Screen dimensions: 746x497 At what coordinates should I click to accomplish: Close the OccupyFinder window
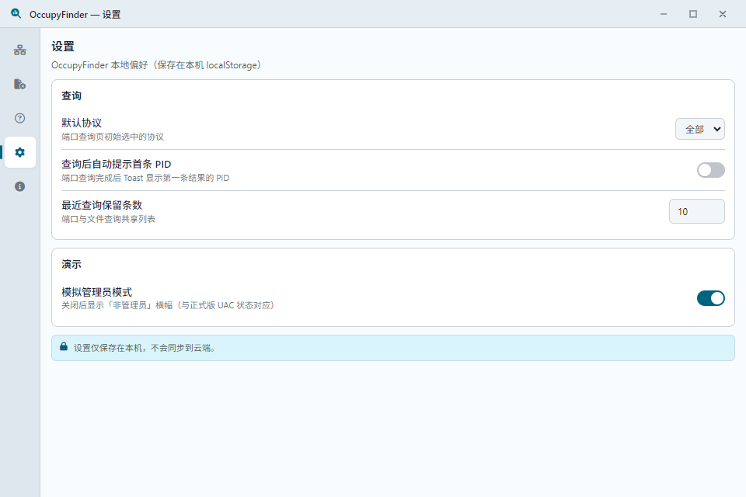coord(722,14)
